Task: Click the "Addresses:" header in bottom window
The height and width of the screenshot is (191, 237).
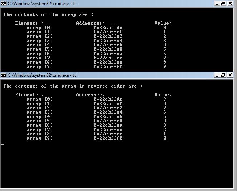Action: [91, 95]
